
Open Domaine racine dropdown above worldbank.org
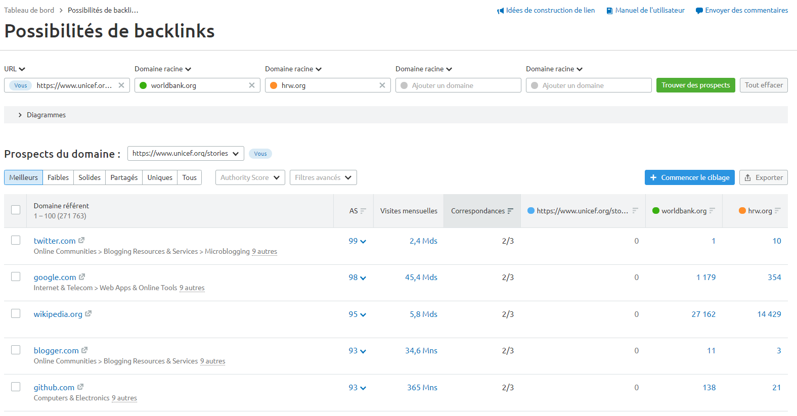163,69
